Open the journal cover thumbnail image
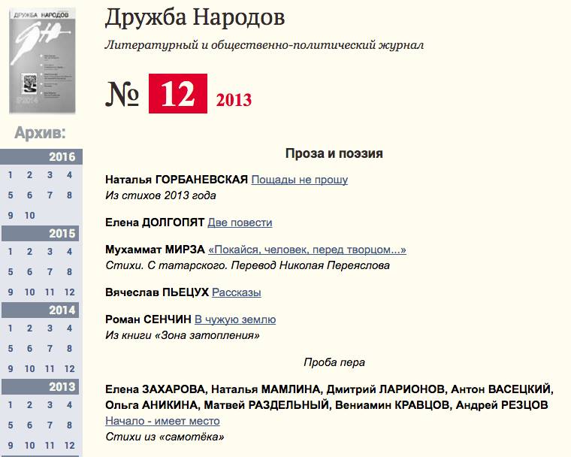The height and width of the screenshot is (457, 571). pos(42,60)
